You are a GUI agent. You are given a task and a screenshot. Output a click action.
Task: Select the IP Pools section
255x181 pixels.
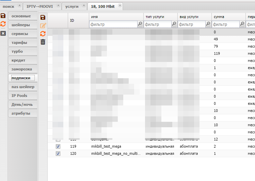coord(19,96)
